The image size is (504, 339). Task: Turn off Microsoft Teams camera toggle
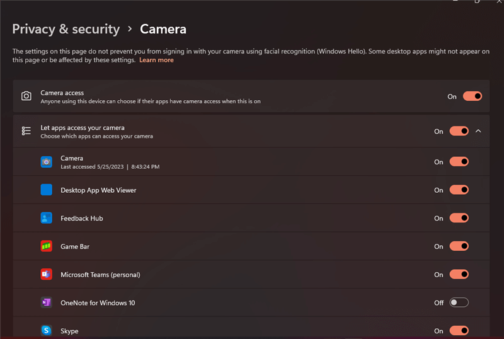tap(459, 275)
